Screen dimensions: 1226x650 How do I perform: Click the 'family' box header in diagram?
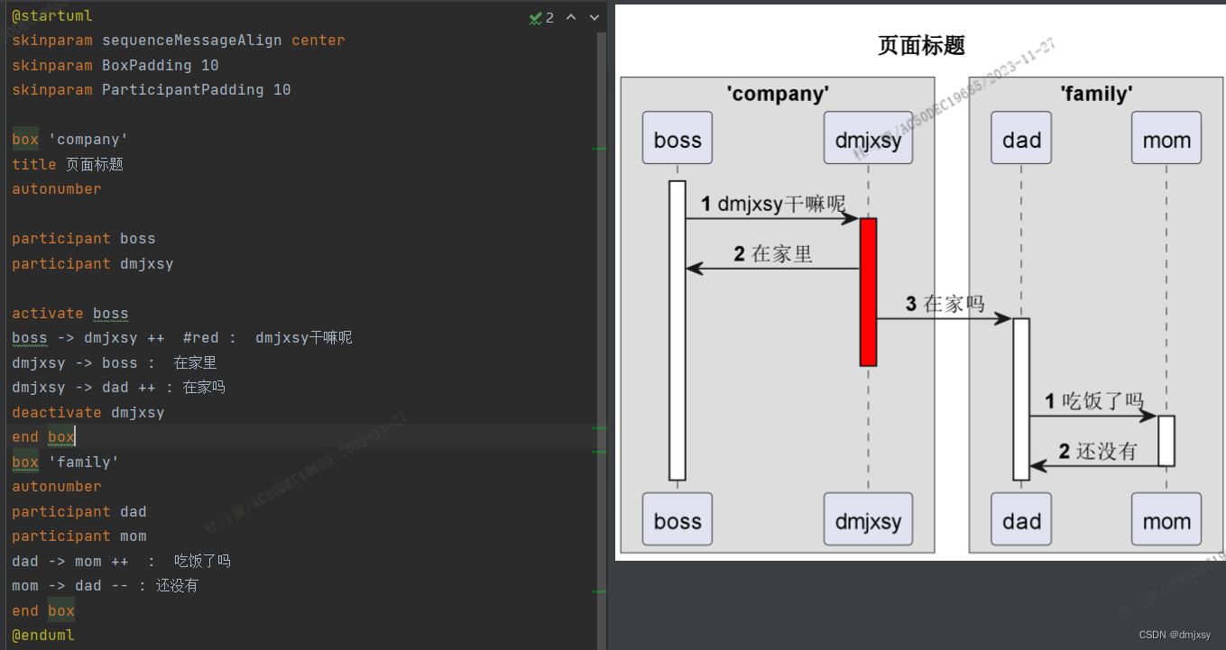point(1096,93)
